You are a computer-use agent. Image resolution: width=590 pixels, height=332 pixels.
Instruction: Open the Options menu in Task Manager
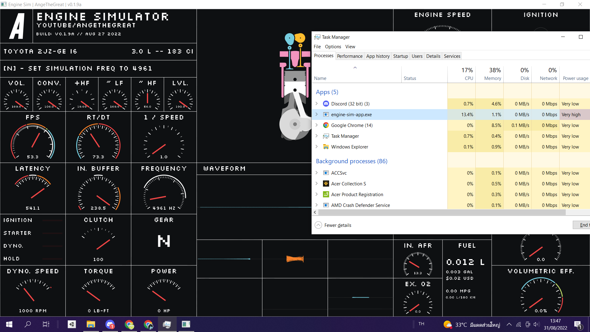pos(333,47)
